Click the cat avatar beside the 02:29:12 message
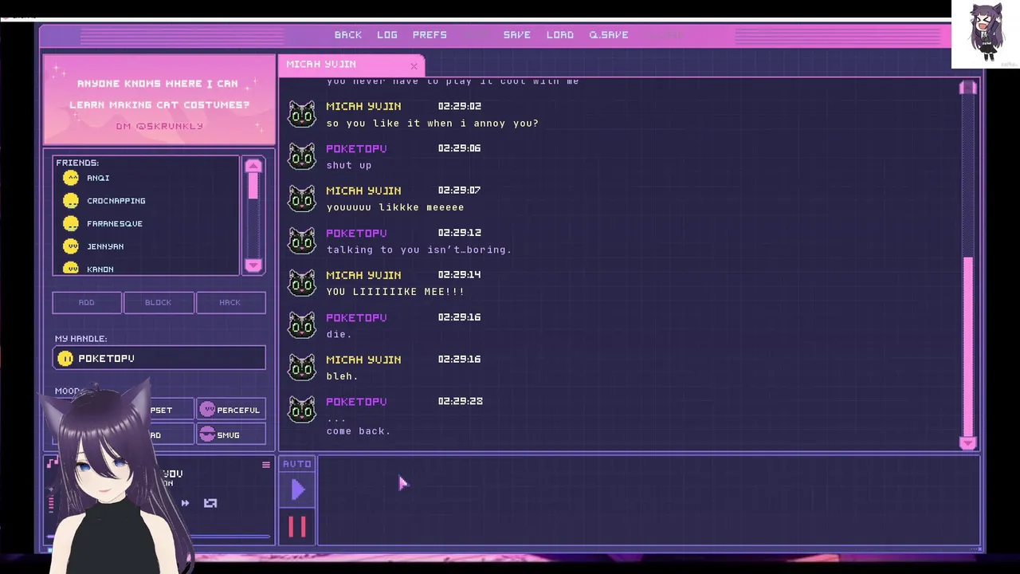Screen dimensions: 1020x574 (x=302, y=241)
